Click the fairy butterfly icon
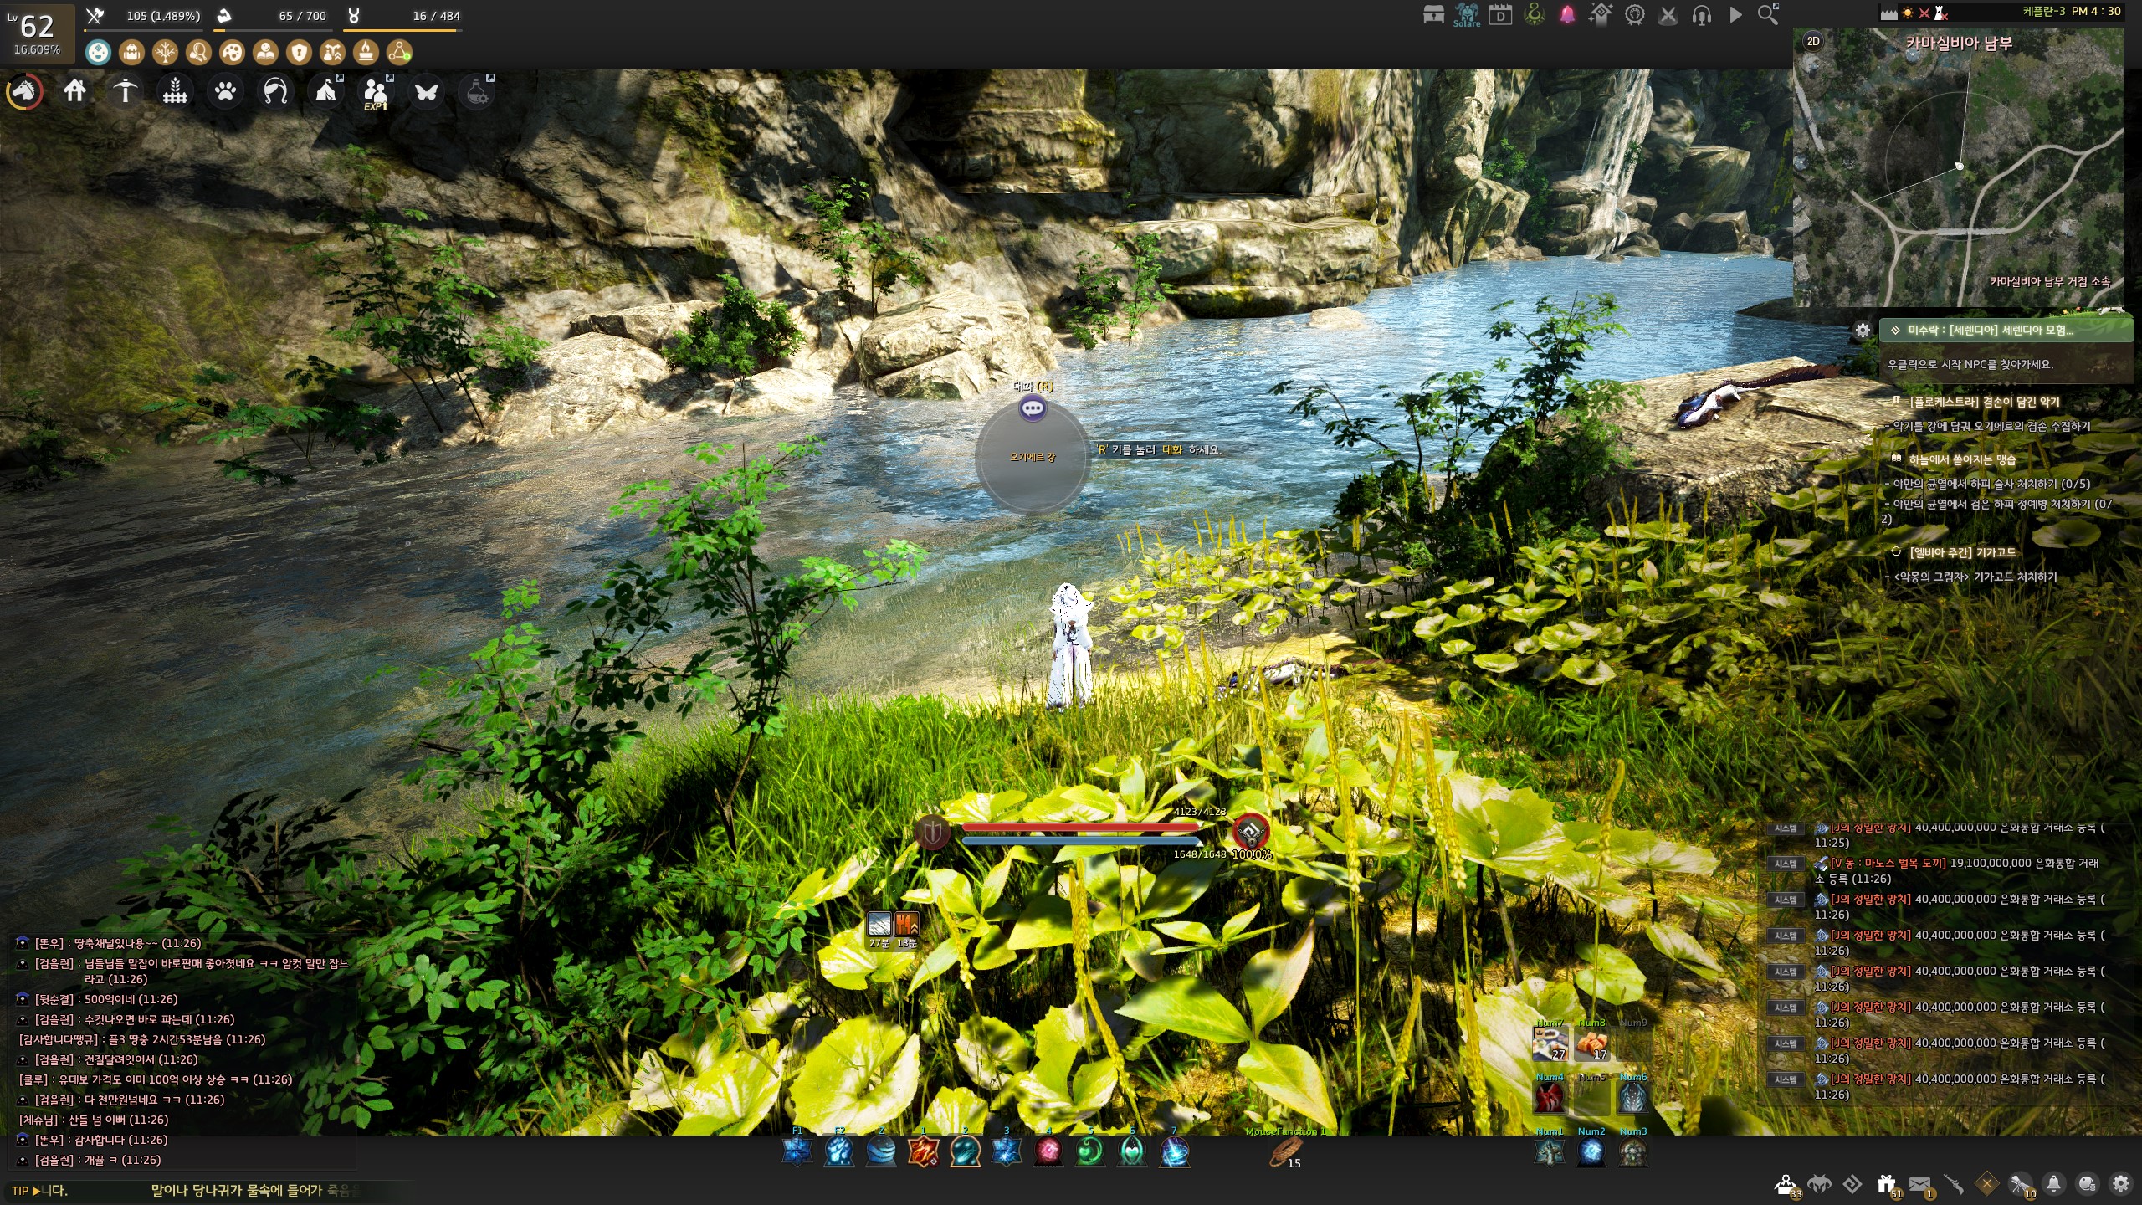Image resolution: width=2142 pixels, height=1205 pixels. pyautogui.click(x=427, y=91)
